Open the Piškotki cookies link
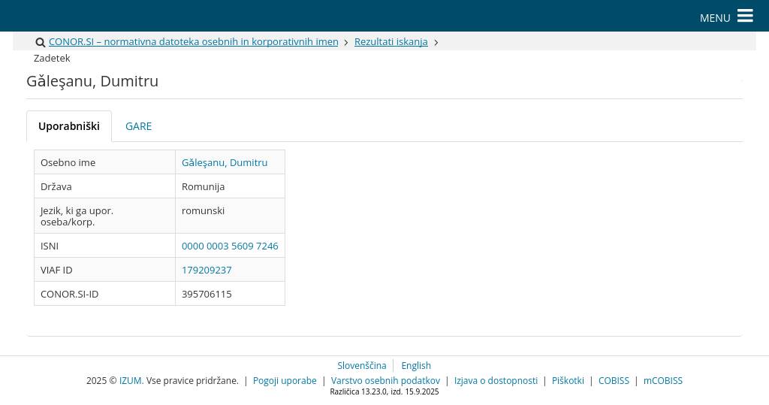 point(568,381)
